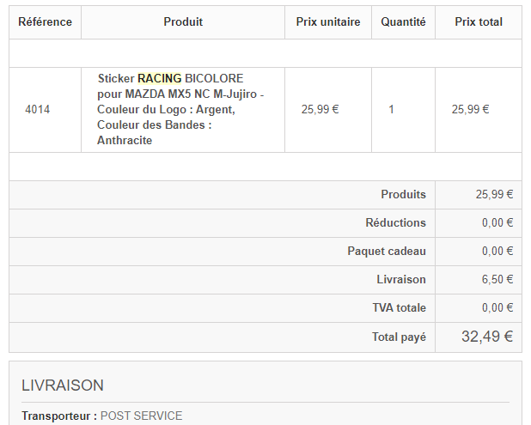Click the highlighted word RACING
The width and height of the screenshot is (531, 425).
tap(159, 78)
